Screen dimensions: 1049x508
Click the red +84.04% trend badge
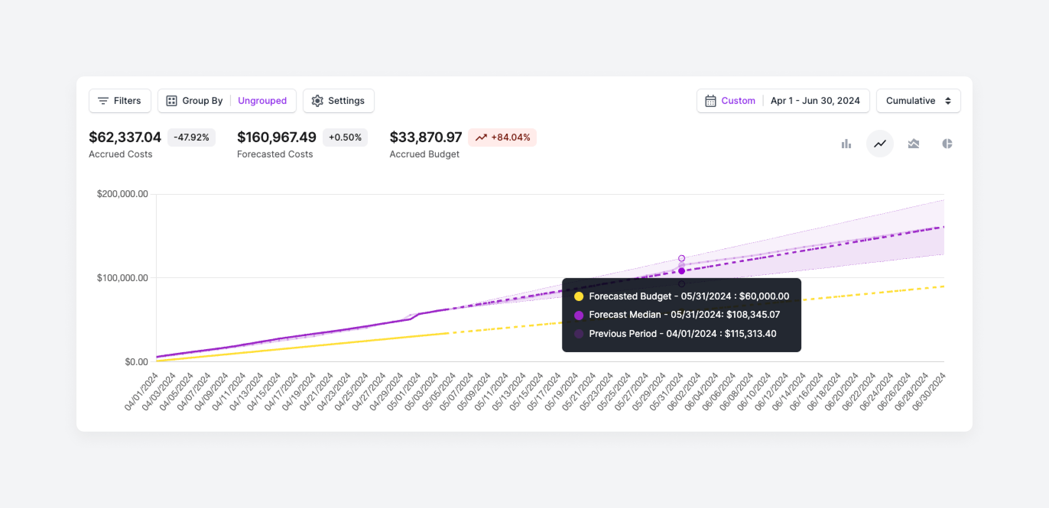pyautogui.click(x=502, y=138)
